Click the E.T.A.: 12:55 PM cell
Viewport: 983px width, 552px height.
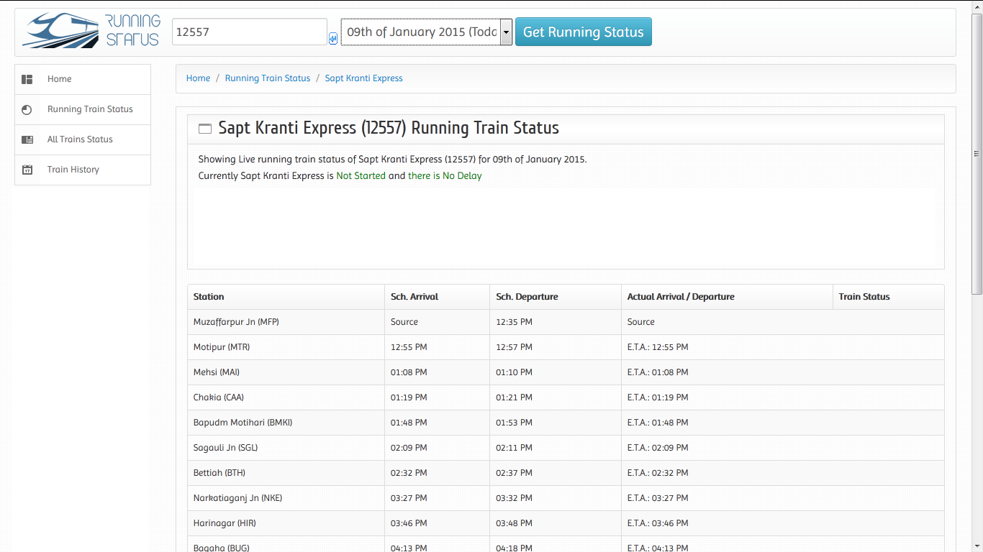coord(727,347)
